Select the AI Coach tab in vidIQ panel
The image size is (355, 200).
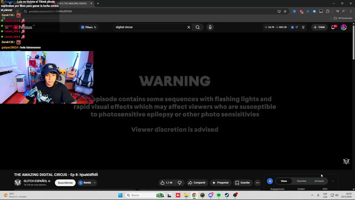pyautogui.click(x=319, y=181)
